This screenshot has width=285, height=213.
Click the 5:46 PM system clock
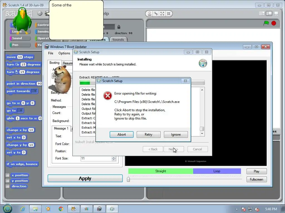(271, 209)
